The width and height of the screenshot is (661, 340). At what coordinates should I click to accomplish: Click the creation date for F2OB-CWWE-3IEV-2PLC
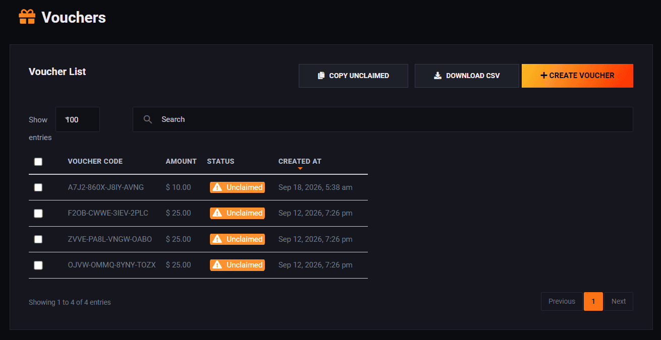(x=315, y=213)
